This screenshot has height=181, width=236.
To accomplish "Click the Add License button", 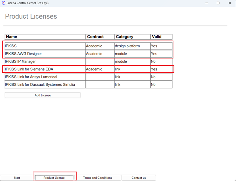I will (43, 95).
